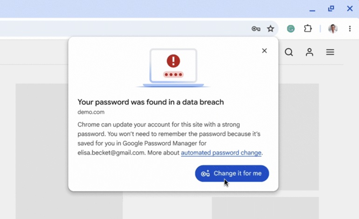Click the user profile avatar
359x219 pixels.
click(x=333, y=28)
